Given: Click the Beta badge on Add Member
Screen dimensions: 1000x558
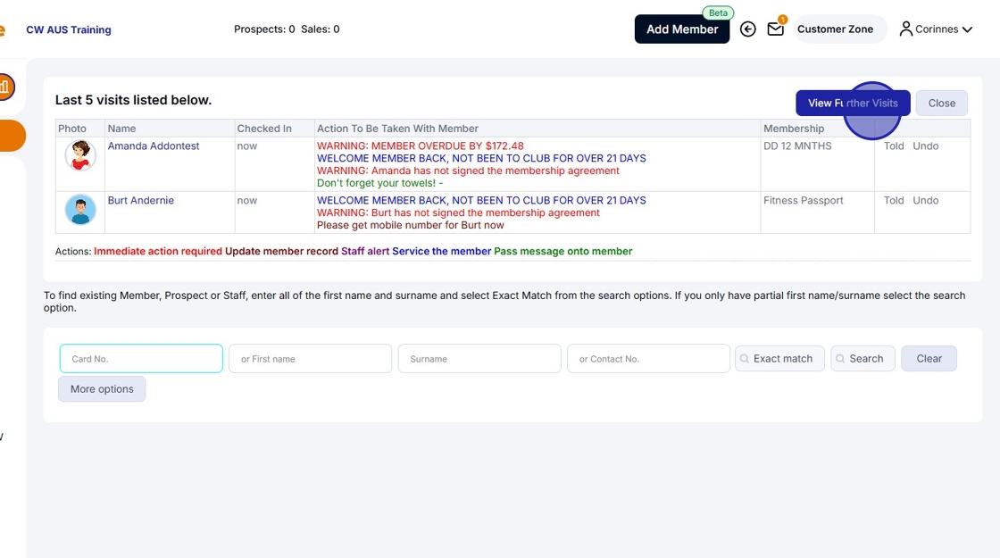Looking at the screenshot, I should (x=718, y=12).
